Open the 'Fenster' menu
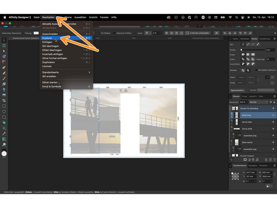Image resolution: width=277 pixels, height=208 pixels. (104, 17)
